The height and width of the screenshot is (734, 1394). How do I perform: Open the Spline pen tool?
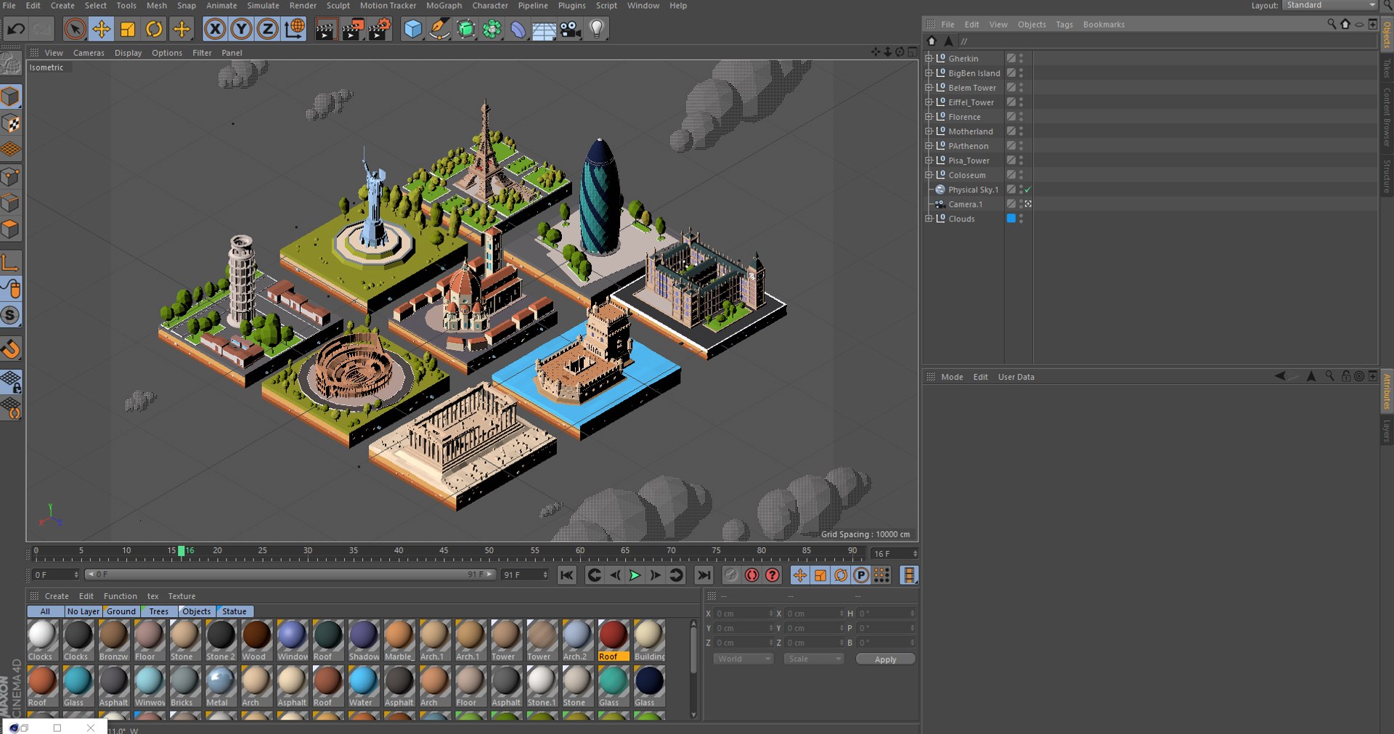(x=439, y=29)
